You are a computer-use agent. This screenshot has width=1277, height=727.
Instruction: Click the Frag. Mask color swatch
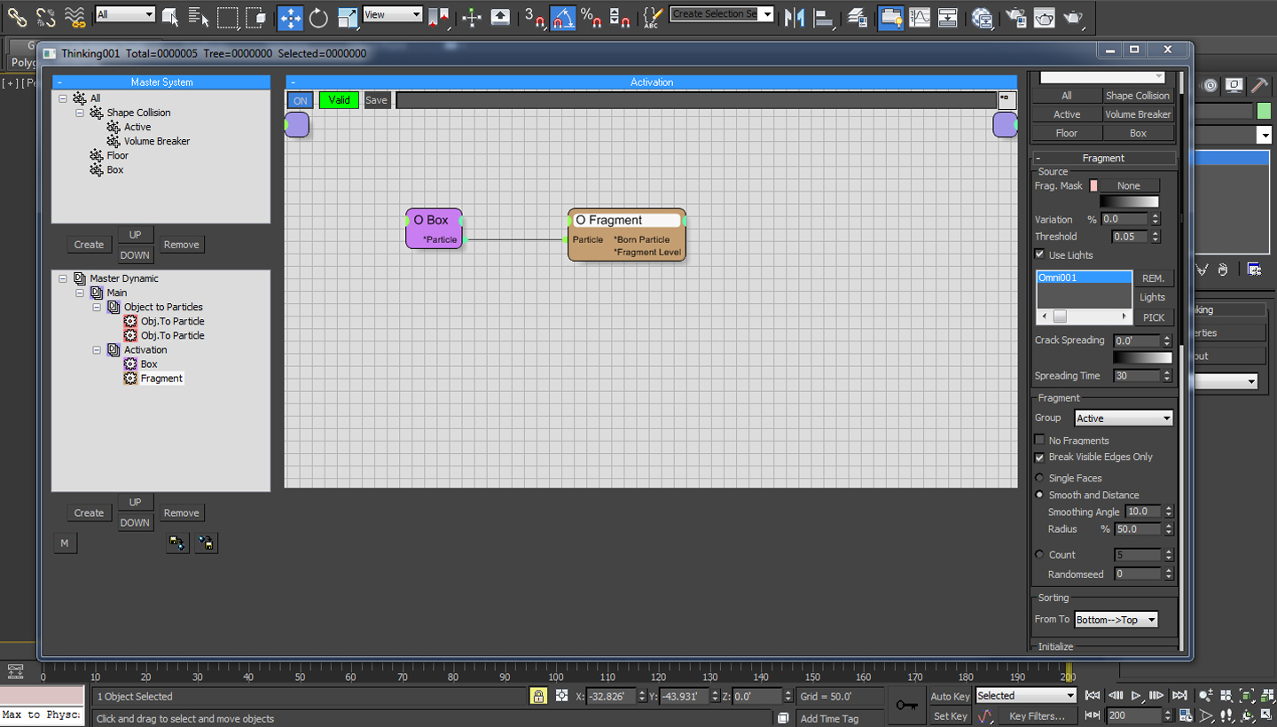(1093, 186)
